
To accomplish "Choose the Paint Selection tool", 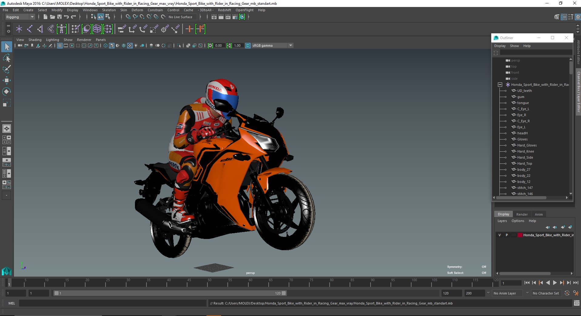I will tap(7, 69).
